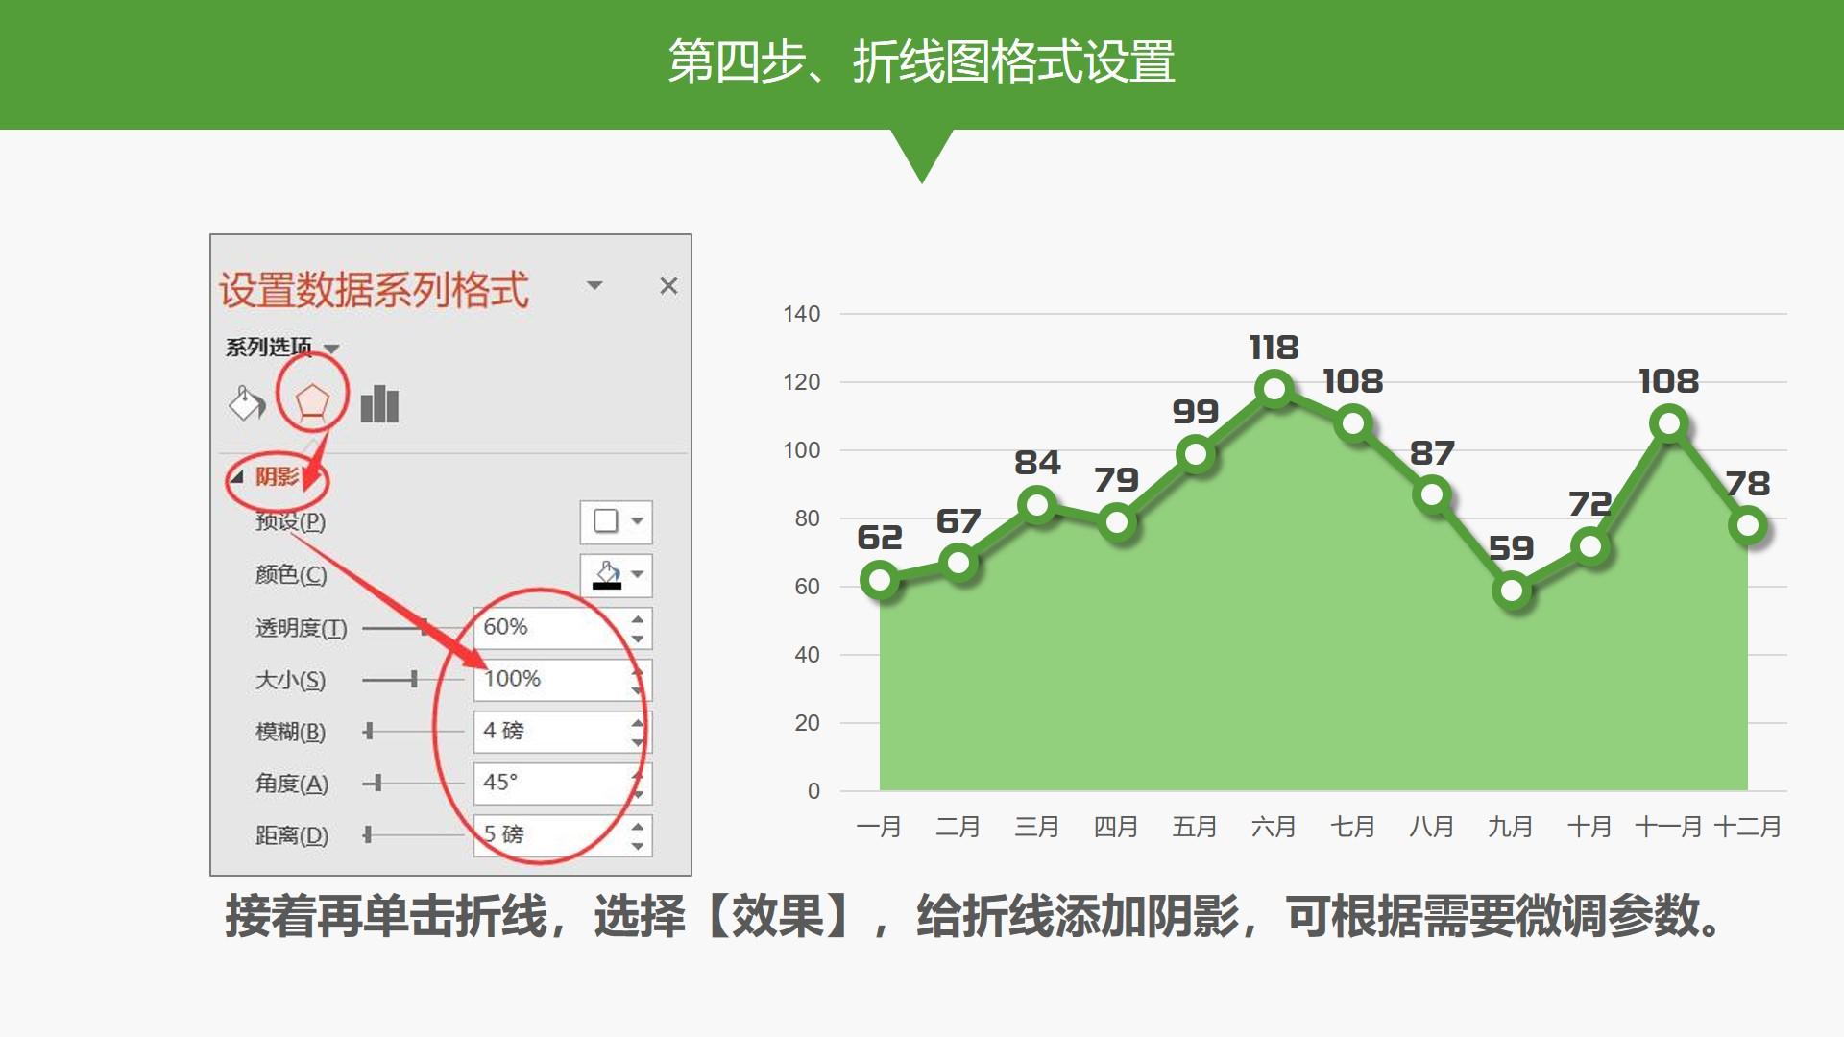Click the 阴影 section heading
This screenshot has width=1844, height=1037.
point(277,476)
